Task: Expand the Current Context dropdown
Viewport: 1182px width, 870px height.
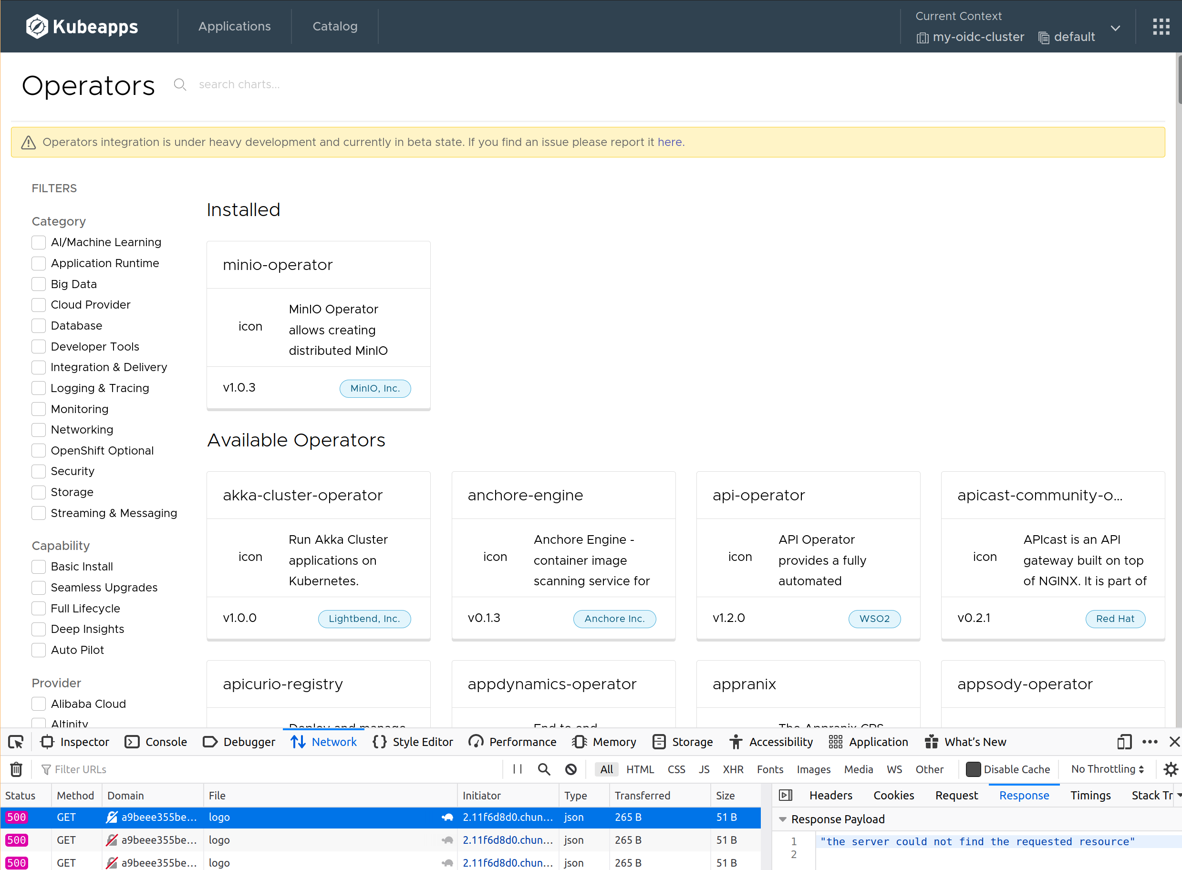Action: [x=1116, y=29]
